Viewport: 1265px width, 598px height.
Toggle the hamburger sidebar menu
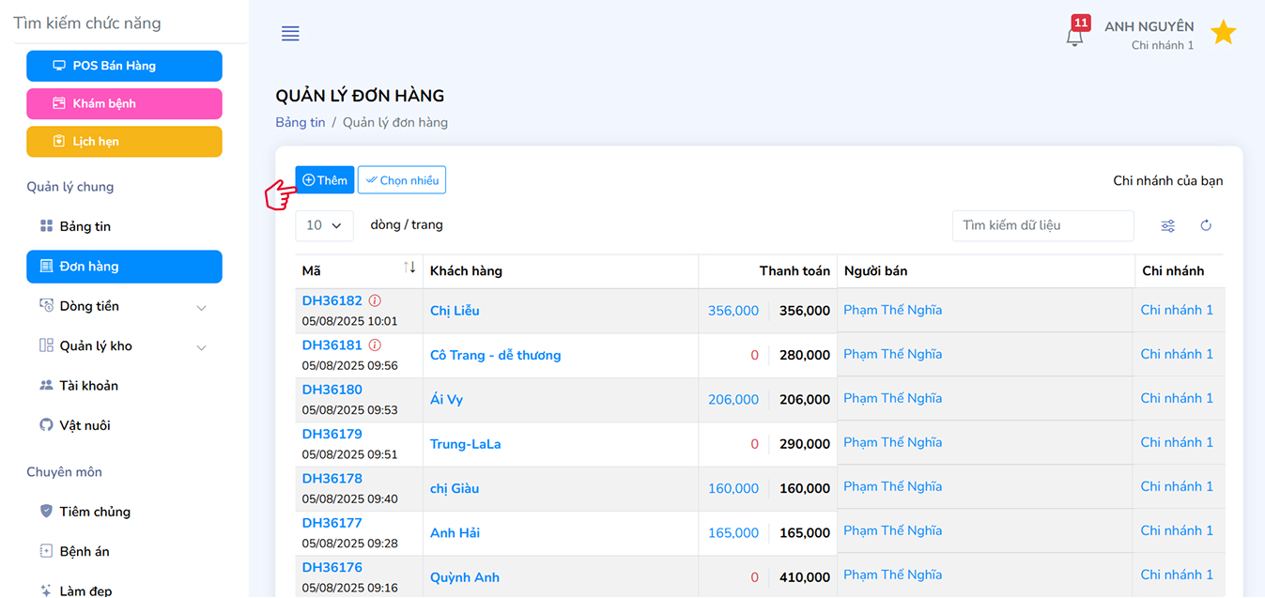[x=290, y=34]
